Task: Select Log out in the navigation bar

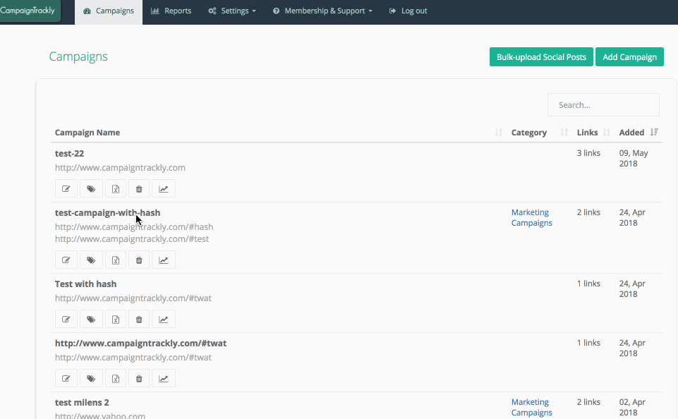Action: tap(408, 11)
